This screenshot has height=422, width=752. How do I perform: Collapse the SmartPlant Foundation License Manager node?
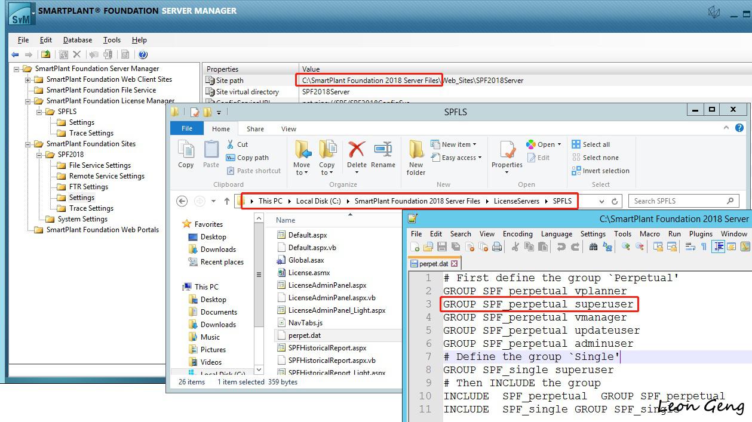pos(27,101)
